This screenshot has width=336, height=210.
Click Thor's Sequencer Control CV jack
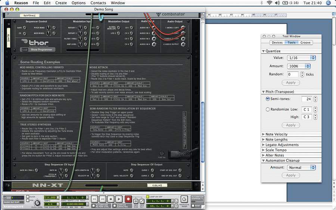click(24, 34)
